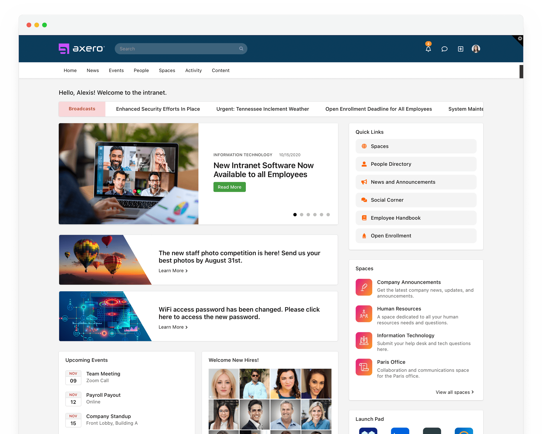Select the News tab in navigation
The image size is (542, 434).
coord(92,70)
